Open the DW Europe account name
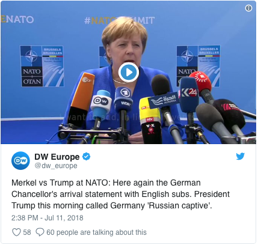The height and width of the screenshot is (245, 258). pos(57,157)
